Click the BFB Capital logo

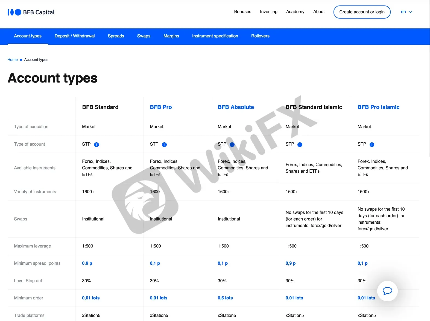[31, 12]
